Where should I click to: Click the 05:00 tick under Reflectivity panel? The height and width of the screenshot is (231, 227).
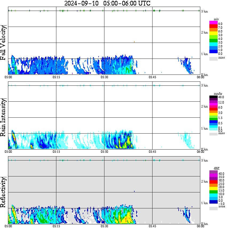tap(8, 226)
